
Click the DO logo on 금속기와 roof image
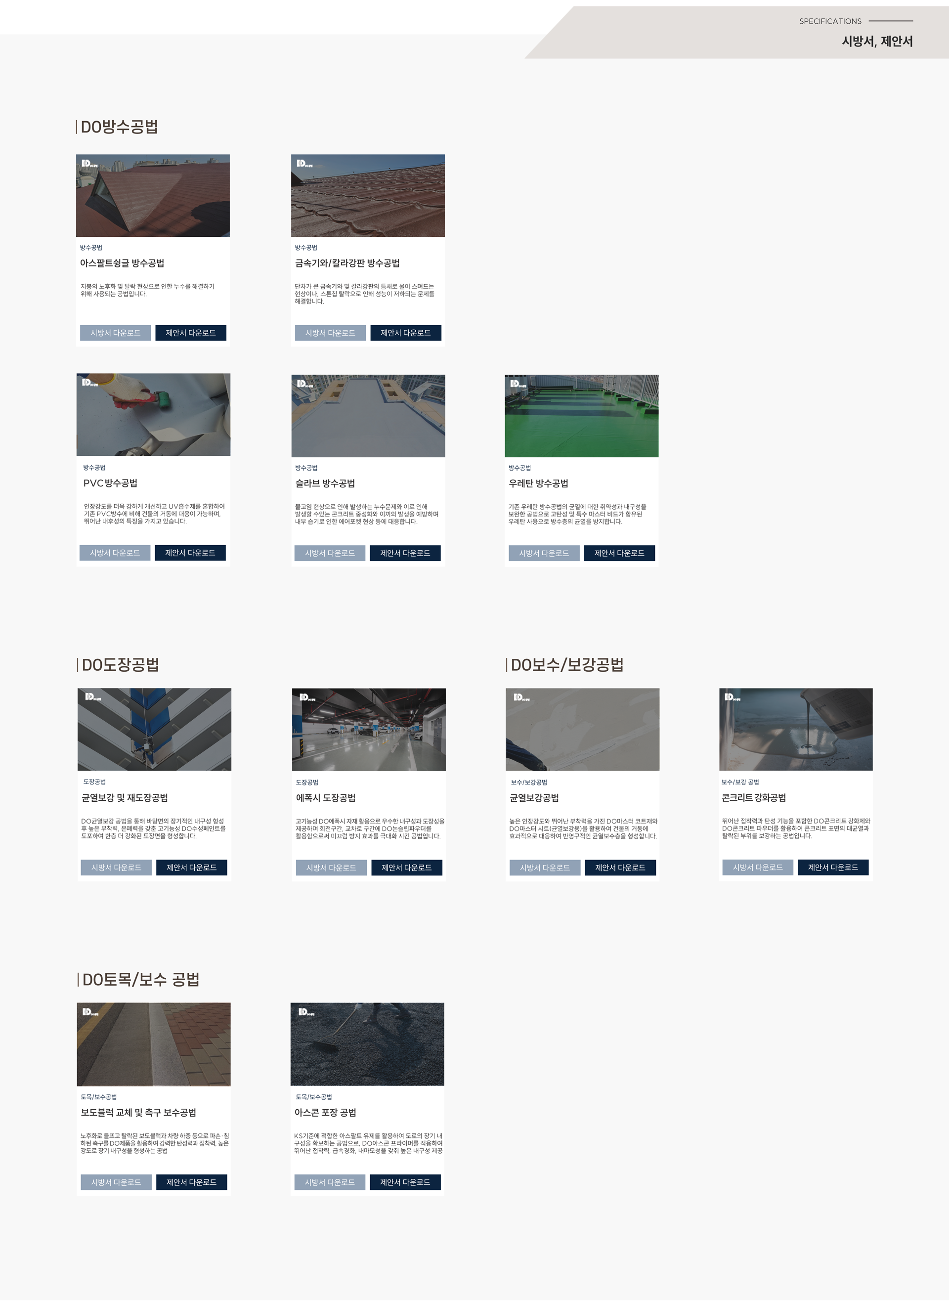pyautogui.click(x=304, y=164)
